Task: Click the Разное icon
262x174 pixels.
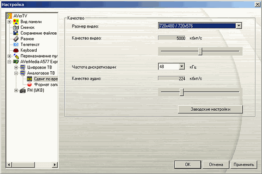Action: point(16,39)
